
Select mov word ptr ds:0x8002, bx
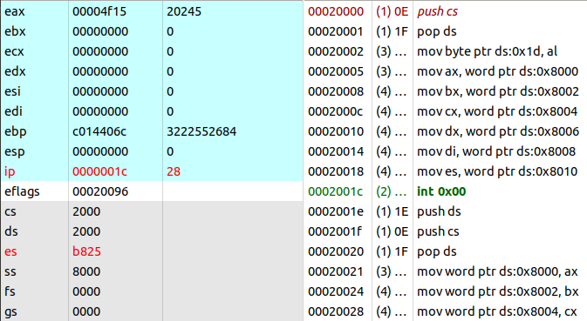pos(498,291)
